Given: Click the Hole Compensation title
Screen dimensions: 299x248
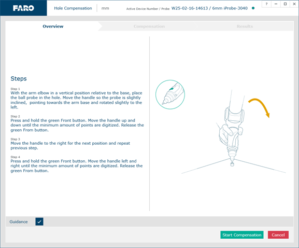Looking at the screenshot, I should pos(73,8).
